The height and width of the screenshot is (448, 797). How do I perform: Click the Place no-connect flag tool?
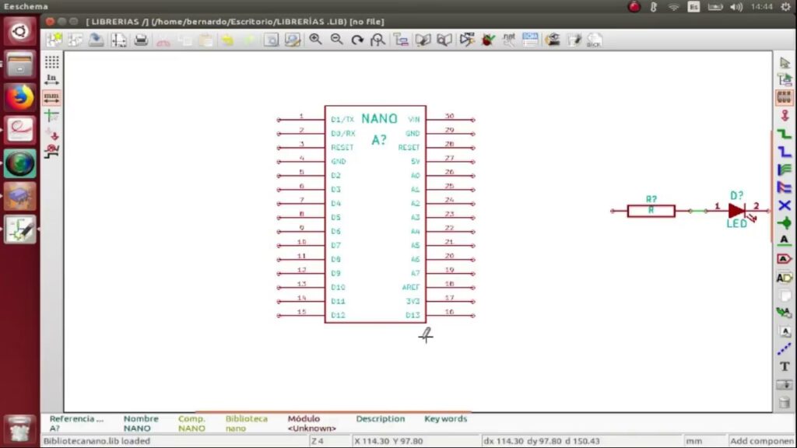(x=785, y=205)
